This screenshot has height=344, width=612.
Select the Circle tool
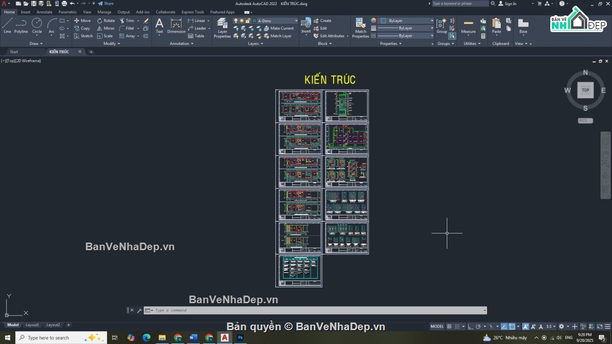[37, 25]
